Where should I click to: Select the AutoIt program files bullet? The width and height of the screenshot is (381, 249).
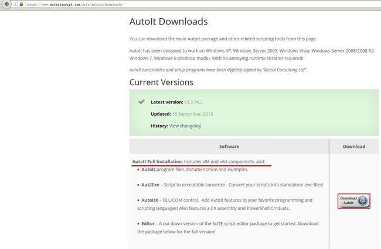[193, 170]
